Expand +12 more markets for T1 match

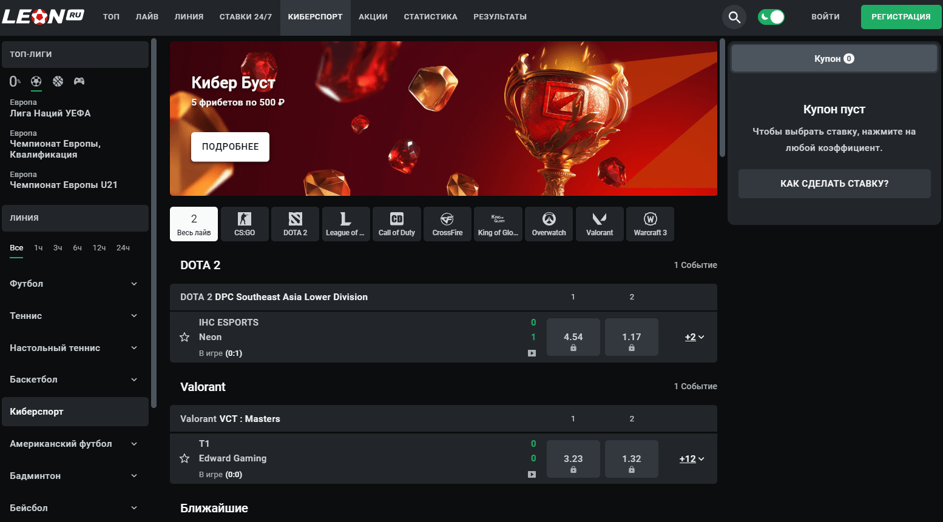[x=692, y=459]
